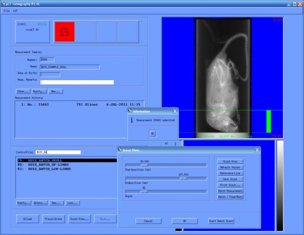Click the info 'i' icon in the Information dialog

pyautogui.click(x=132, y=120)
